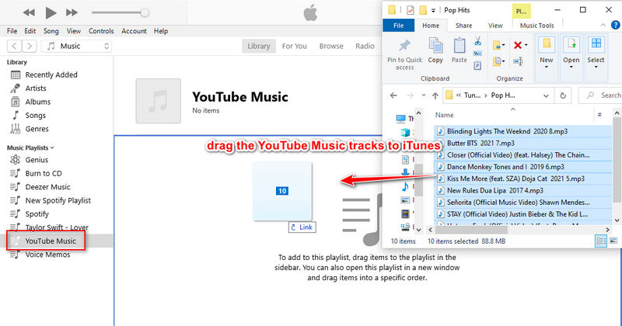This screenshot has width=622, height=326.
Task: Click the YouTube Music playlist artwork thumbnail
Action: tap(159, 101)
